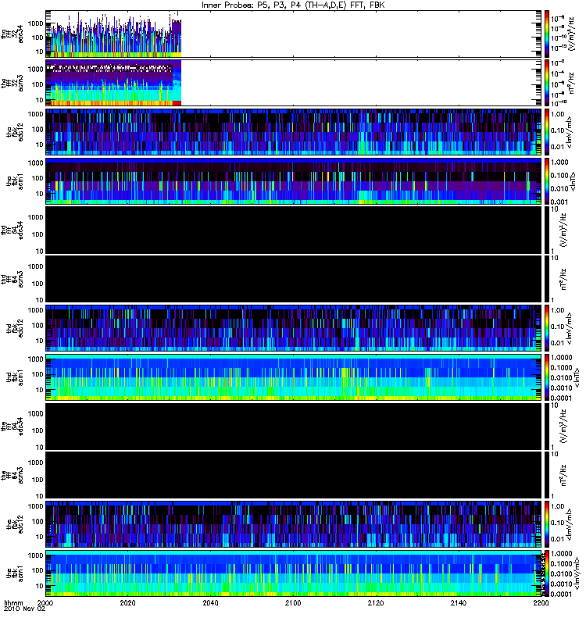Click the 'the fbk scm1' axis label
This screenshot has height=625, width=586.
[15, 573]
